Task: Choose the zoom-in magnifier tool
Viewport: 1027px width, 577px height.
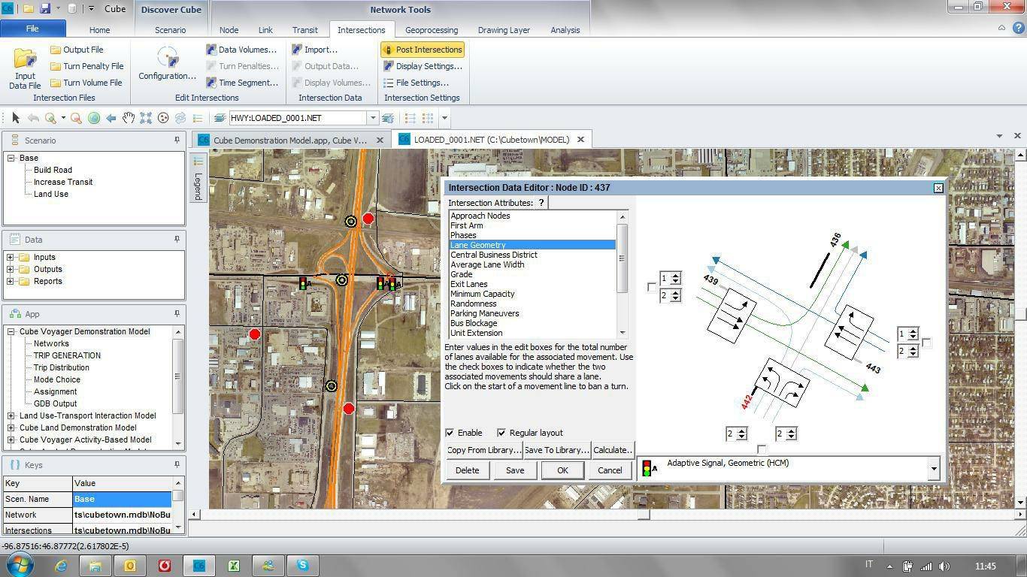Action: pyautogui.click(x=50, y=118)
